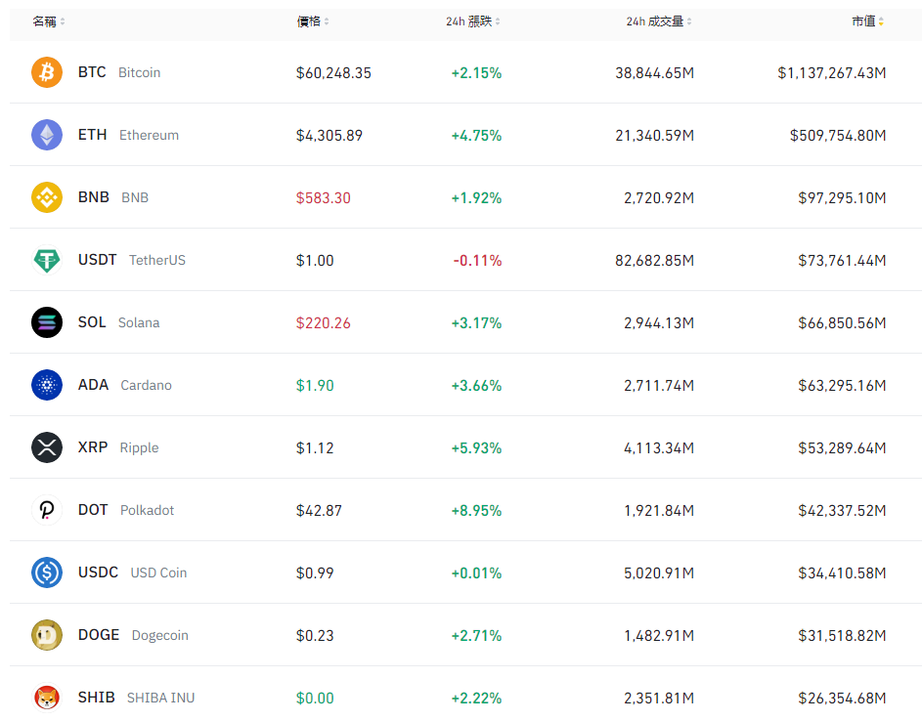Click the USD Coin logo icon
This screenshot has width=922, height=721.
[47, 573]
